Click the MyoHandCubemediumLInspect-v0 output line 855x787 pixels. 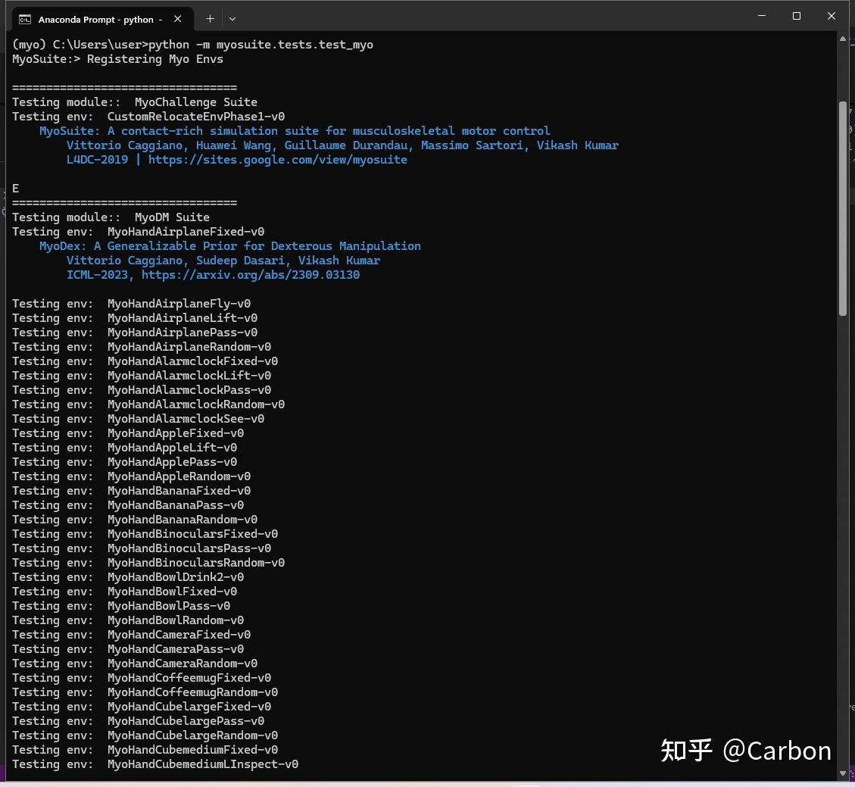(202, 764)
